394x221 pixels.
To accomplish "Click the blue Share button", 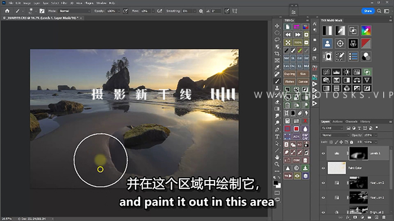I will click(x=368, y=11).
